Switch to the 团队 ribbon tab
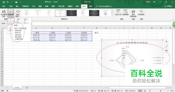The height and width of the screenshot is (92, 175). point(77,6)
